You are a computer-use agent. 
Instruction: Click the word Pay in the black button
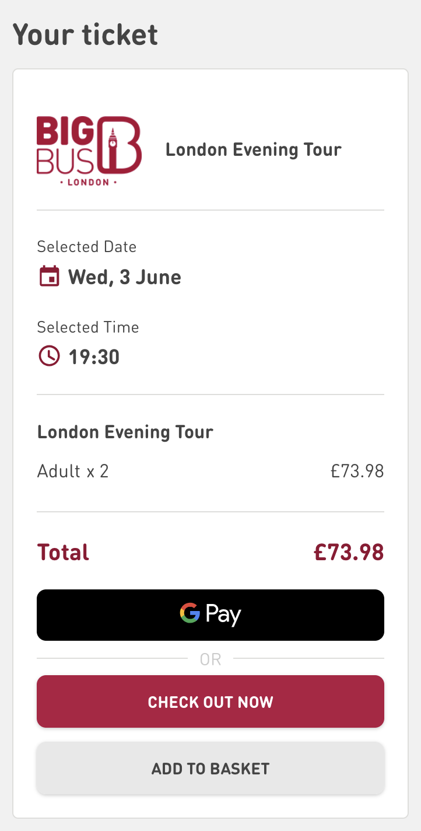pyautogui.click(x=223, y=615)
